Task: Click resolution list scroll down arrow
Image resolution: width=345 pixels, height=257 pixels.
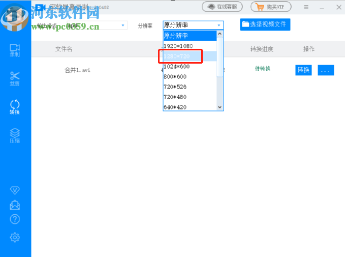Action: click(x=219, y=107)
